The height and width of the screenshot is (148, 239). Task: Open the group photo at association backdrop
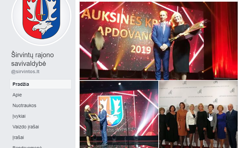click(198, 114)
